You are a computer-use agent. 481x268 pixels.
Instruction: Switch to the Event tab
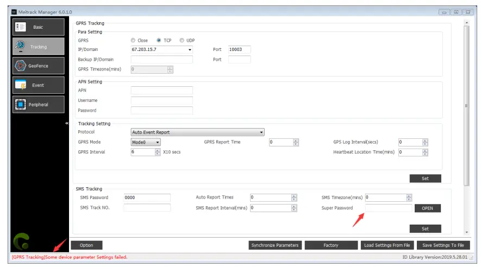[39, 85]
